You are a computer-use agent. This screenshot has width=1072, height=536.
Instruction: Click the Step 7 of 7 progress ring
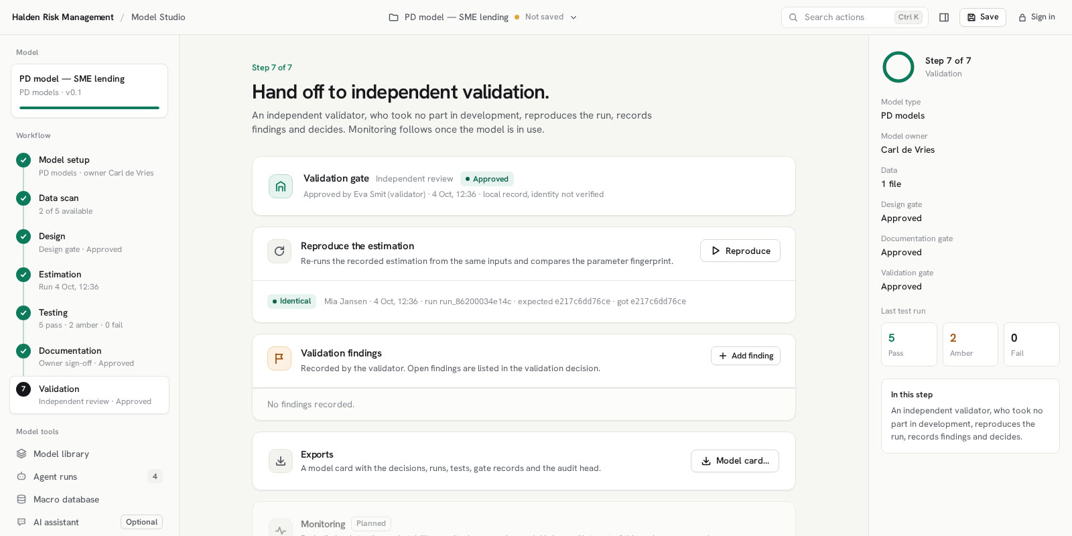coord(898,67)
